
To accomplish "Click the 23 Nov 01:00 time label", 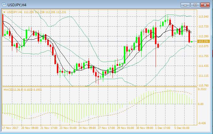I will tap(68, 128).
